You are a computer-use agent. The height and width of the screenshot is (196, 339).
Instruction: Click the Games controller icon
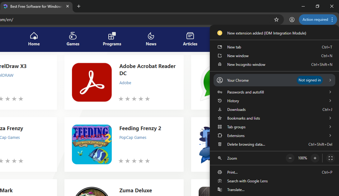[x=73, y=36]
